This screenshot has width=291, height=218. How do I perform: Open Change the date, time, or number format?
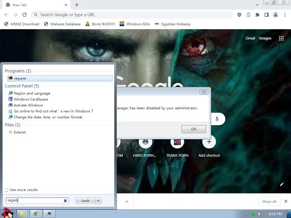[x=48, y=117]
